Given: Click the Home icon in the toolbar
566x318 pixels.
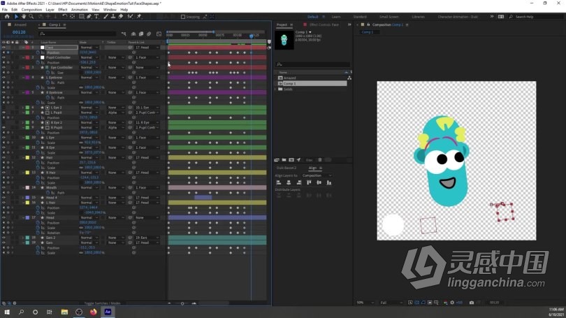Looking at the screenshot, I should pos(7,17).
